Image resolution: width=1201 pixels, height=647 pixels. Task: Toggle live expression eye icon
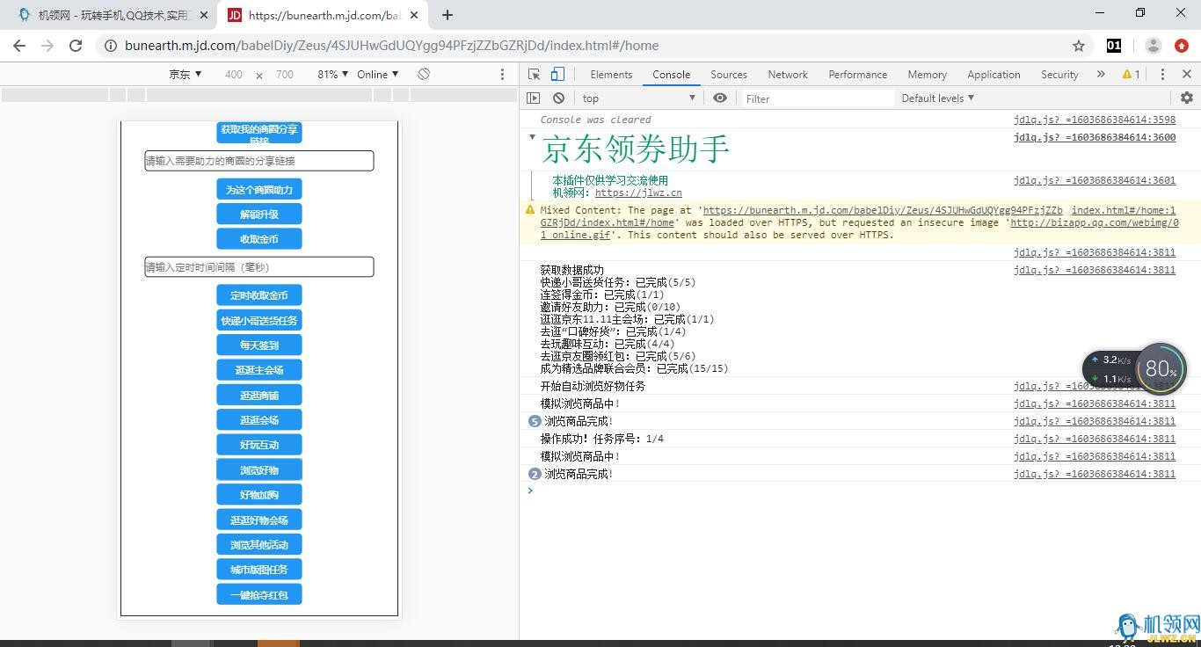720,98
